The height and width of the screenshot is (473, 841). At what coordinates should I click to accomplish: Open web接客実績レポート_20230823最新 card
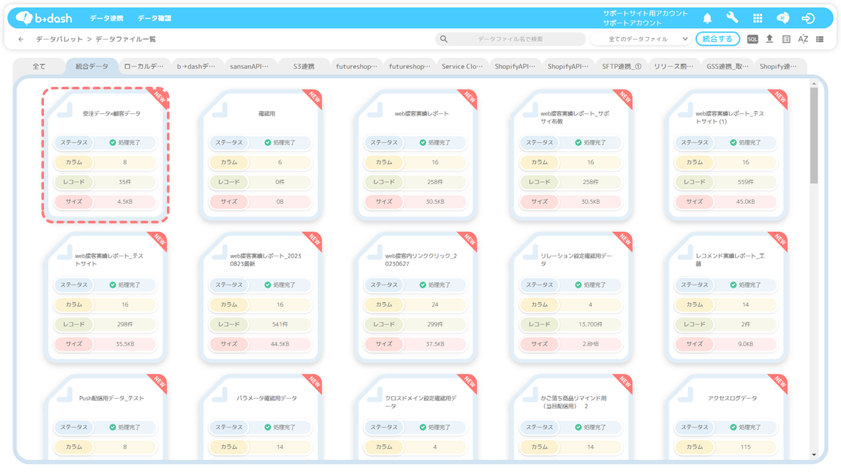(x=261, y=297)
